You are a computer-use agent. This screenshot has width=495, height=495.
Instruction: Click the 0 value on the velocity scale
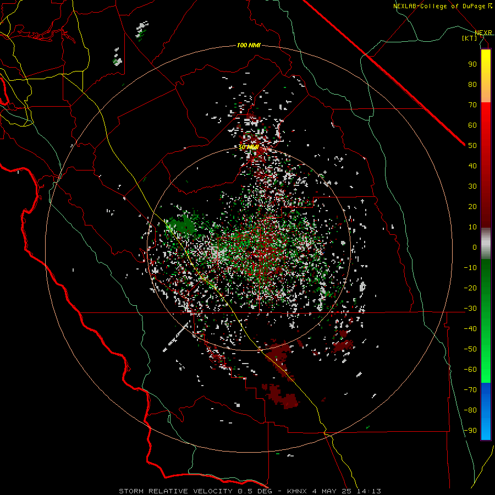tap(475, 248)
